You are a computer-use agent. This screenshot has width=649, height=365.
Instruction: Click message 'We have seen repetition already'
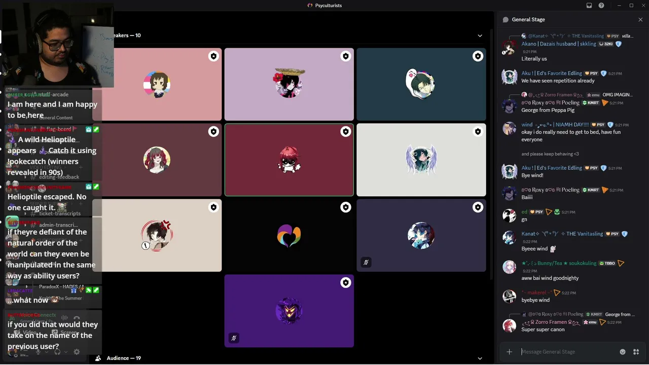558,81
